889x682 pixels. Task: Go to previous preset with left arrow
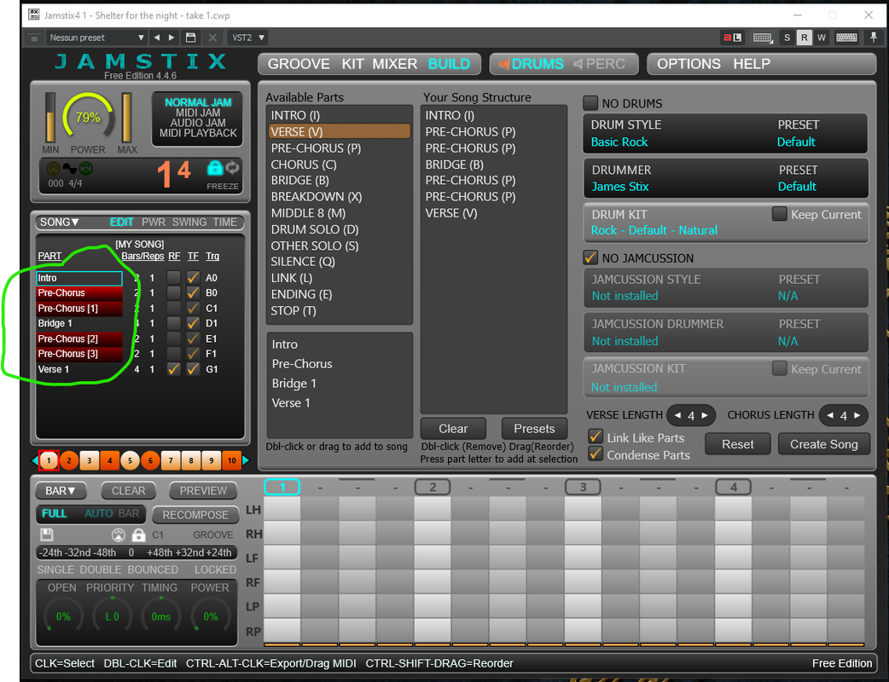157,38
